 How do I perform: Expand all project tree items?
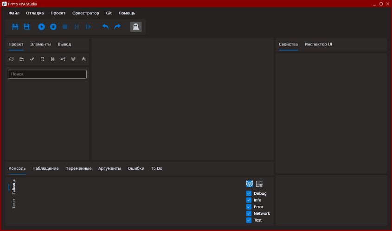(73, 59)
